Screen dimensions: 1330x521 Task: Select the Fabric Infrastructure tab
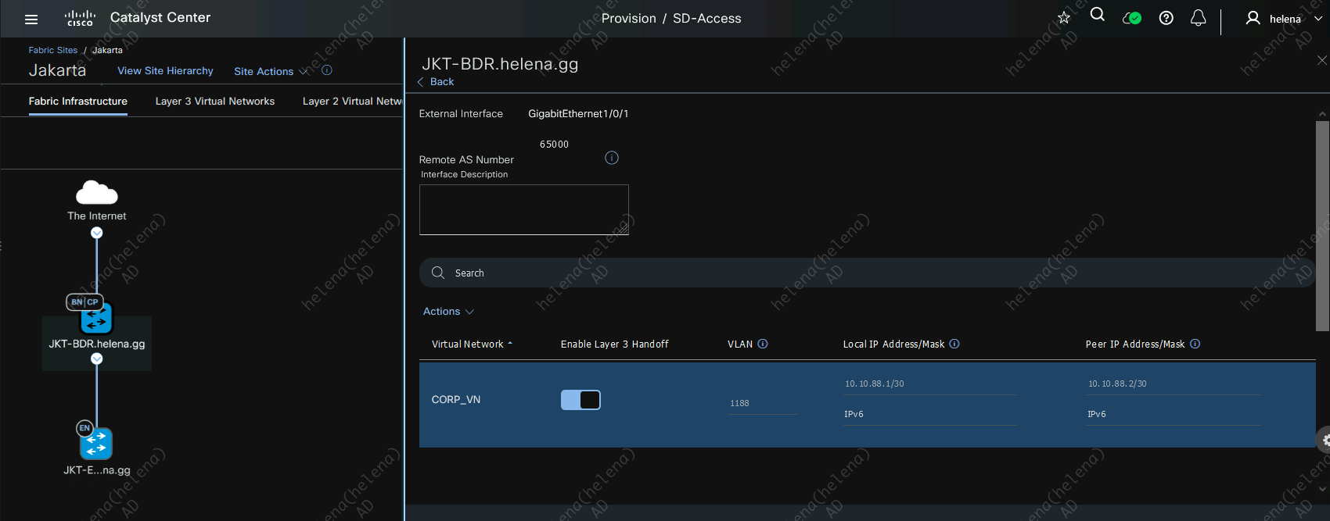pos(78,102)
